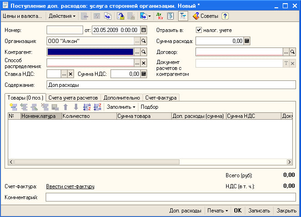
Task: Open the Дополнительно tab
Action: click(x=121, y=97)
